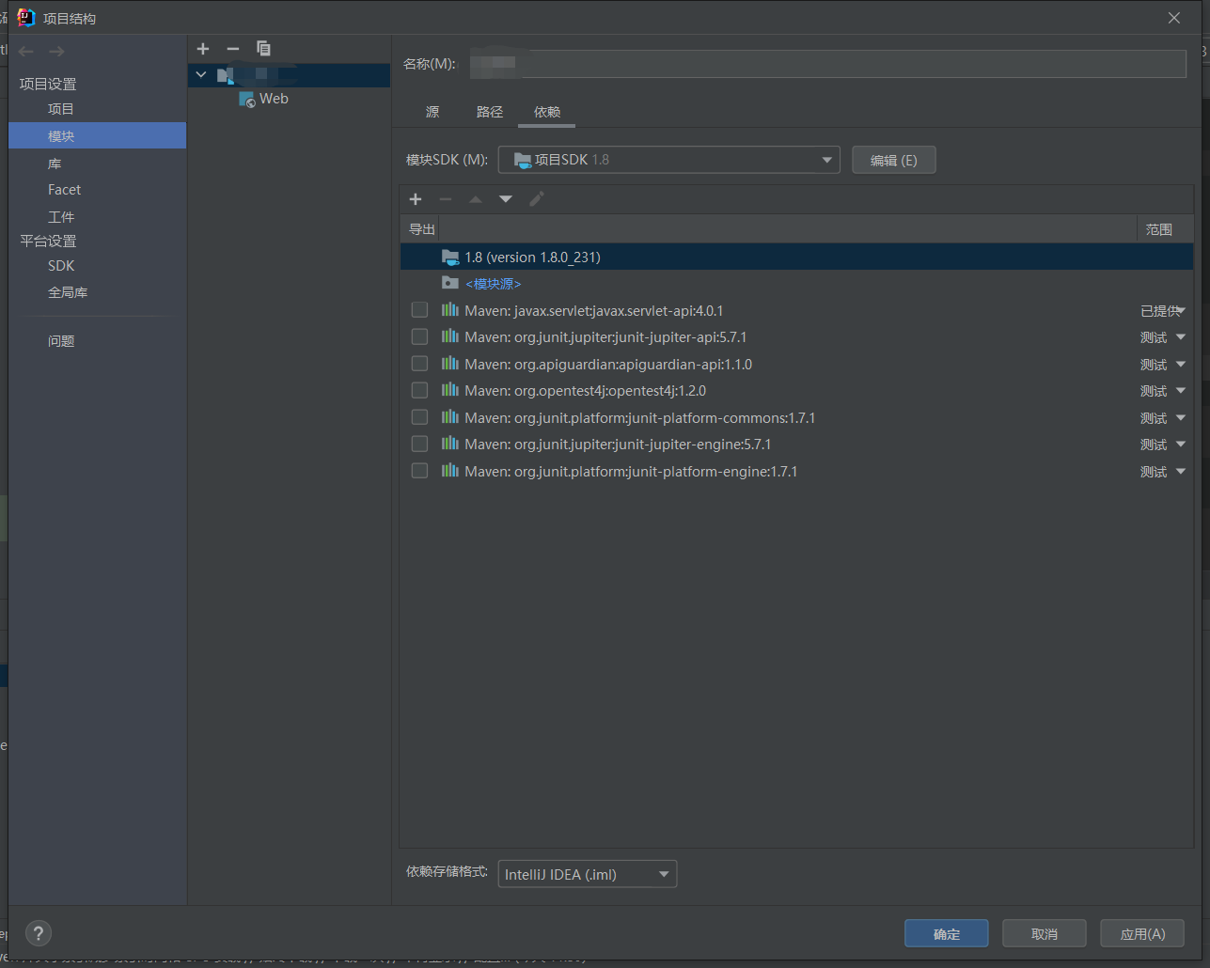Click the 取消 button
The width and height of the screenshot is (1210, 968).
tap(1045, 933)
